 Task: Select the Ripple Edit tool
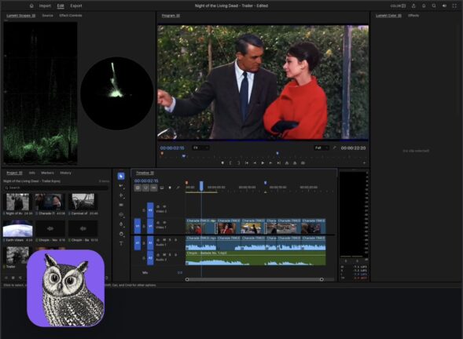(121, 195)
